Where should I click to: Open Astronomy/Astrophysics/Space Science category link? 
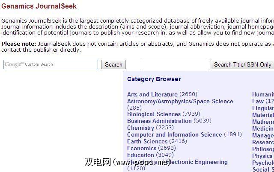(180, 101)
